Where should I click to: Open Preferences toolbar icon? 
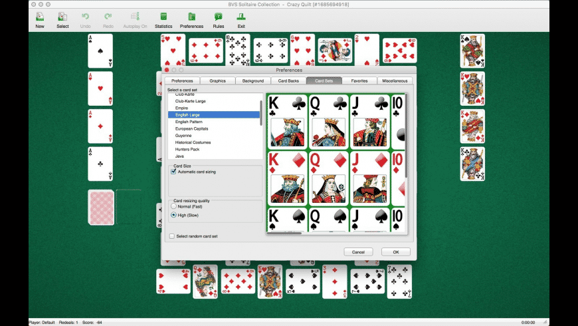191,21
